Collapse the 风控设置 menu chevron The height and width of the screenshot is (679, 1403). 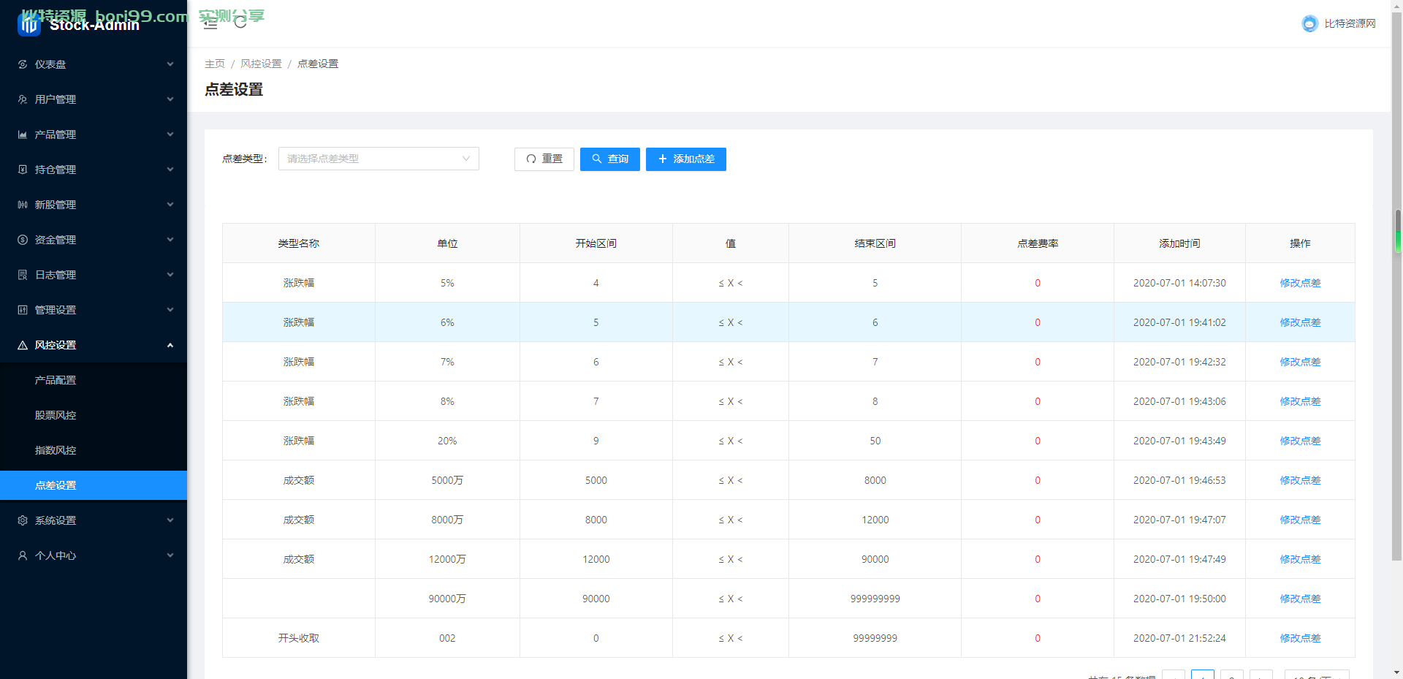(x=170, y=345)
